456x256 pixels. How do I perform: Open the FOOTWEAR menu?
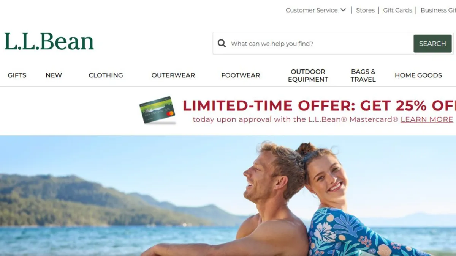click(x=241, y=75)
